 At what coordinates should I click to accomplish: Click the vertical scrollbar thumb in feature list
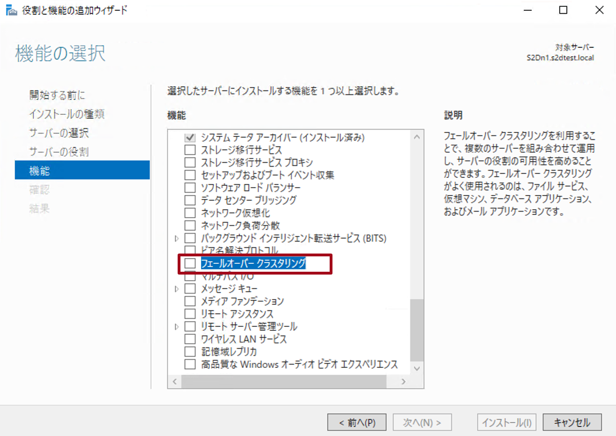pos(417,330)
